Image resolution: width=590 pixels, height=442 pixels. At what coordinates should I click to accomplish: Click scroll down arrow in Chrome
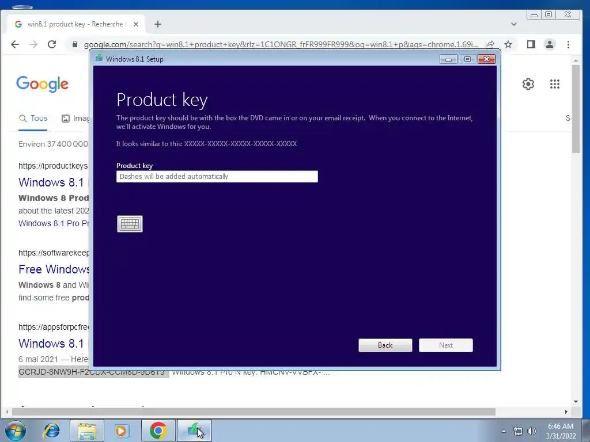576,402
